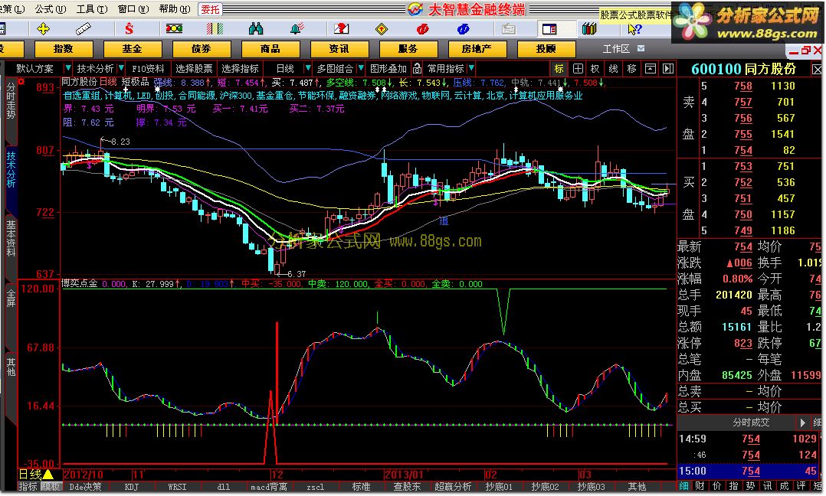Viewport: 826px width, 496px height.
Task: Toggle the 权 adjustment button
Action: 595,68
